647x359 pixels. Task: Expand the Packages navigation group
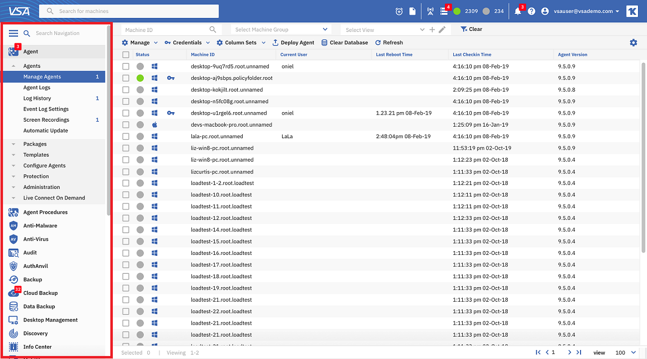[x=13, y=144]
